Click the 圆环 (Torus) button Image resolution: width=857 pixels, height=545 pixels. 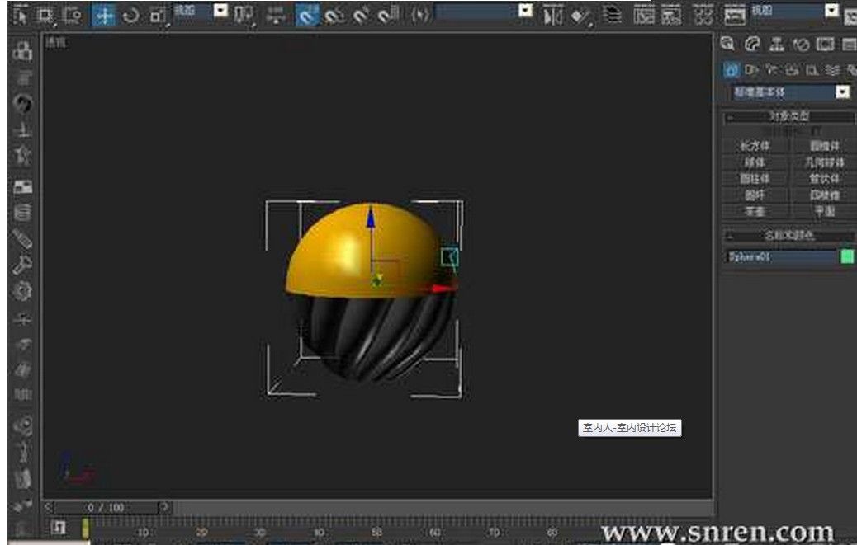(755, 195)
